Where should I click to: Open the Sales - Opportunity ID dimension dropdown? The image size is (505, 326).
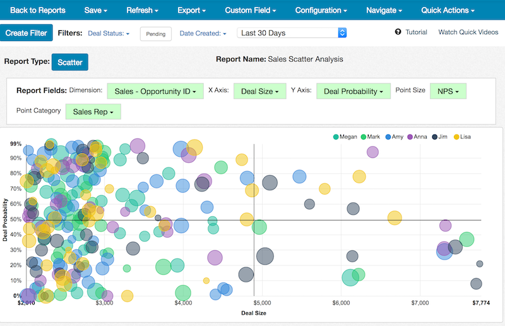tap(155, 92)
